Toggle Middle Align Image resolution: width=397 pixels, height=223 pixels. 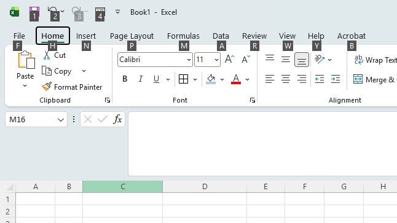286,59
